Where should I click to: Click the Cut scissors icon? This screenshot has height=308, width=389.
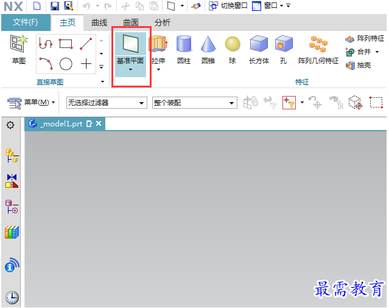[x=125, y=6]
